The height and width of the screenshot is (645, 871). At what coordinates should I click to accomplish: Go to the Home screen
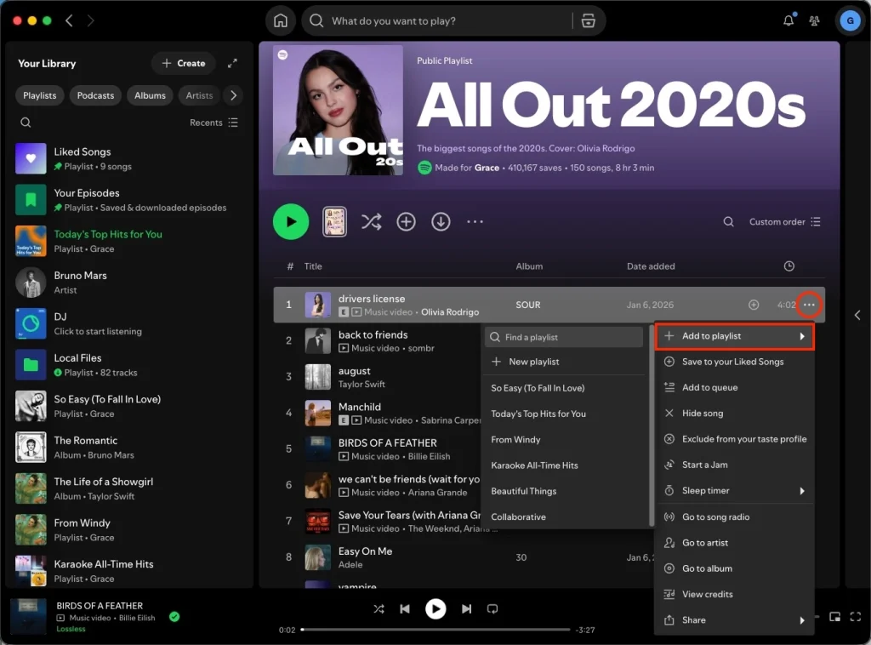pos(281,20)
